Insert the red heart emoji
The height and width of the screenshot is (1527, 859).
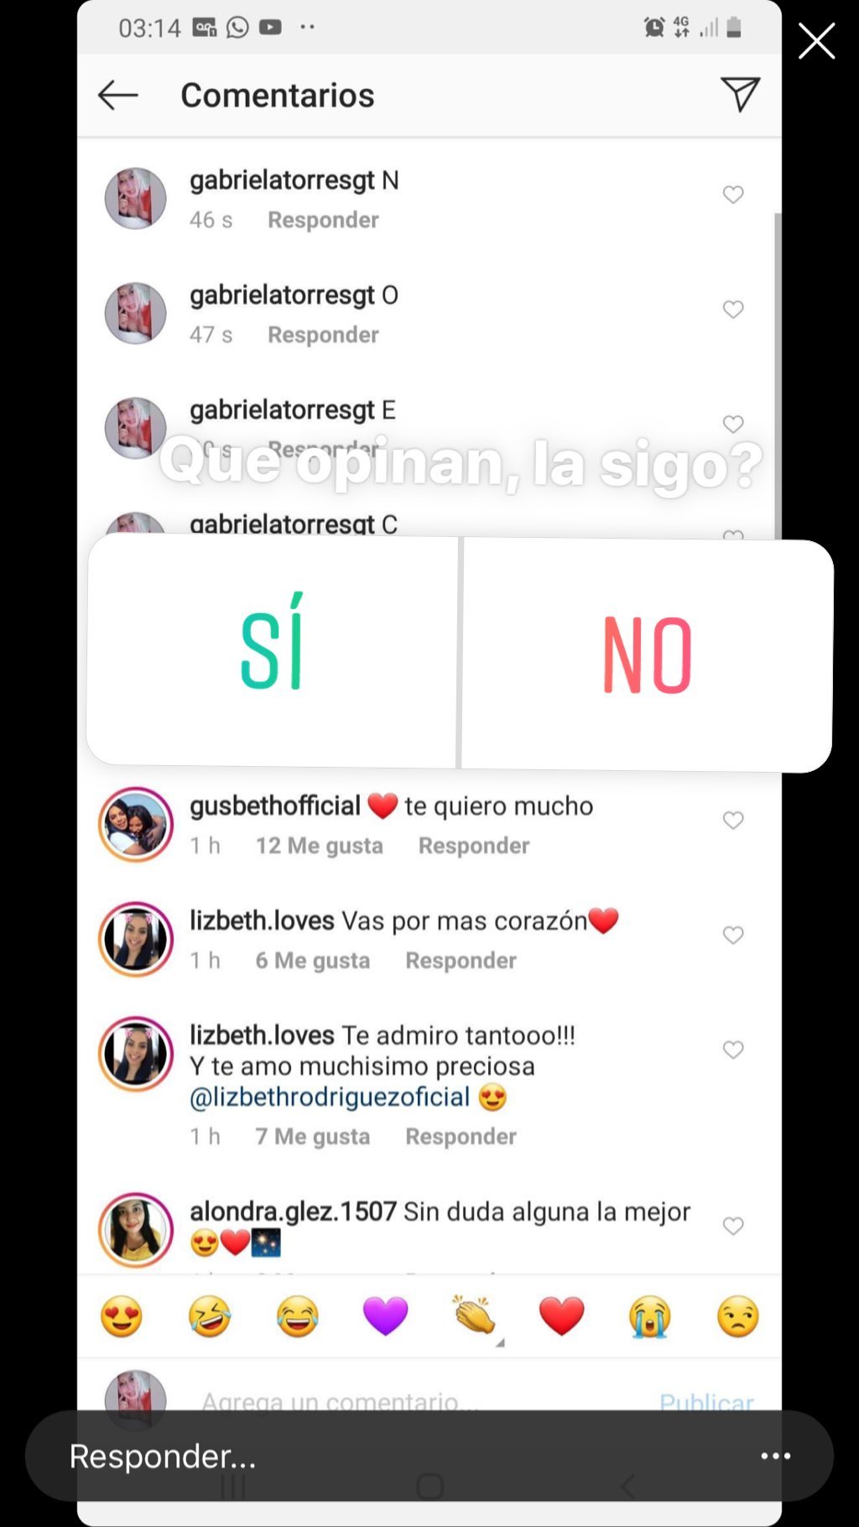point(561,1316)
